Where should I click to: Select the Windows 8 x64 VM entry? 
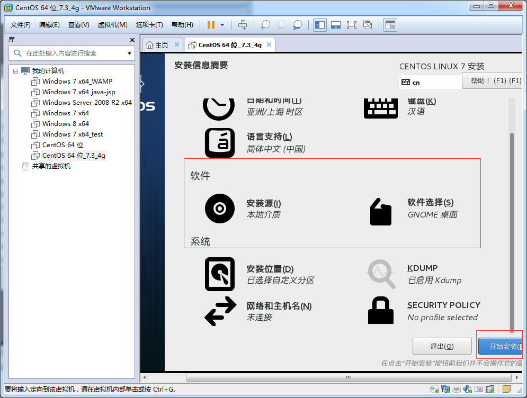pyautogui.click(x=66, y=124)
